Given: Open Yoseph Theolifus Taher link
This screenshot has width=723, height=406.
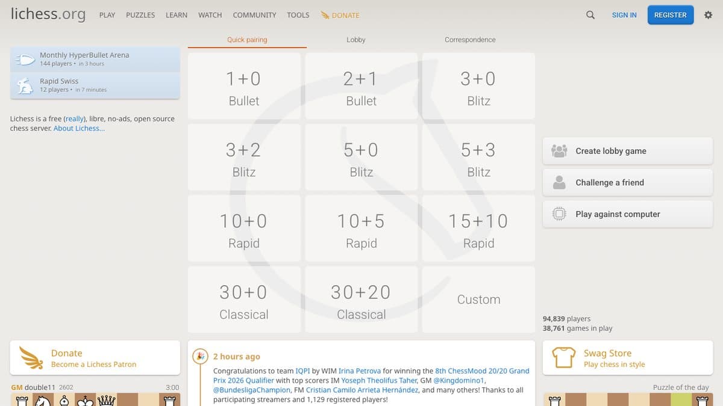Looking at the screenshot, I should (378, 381).
